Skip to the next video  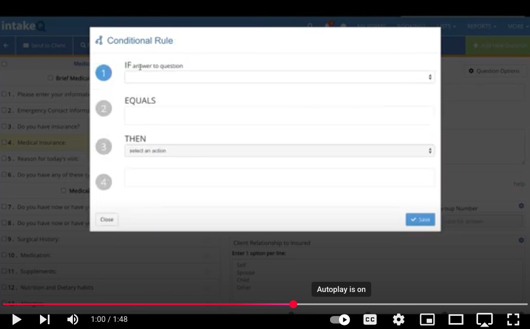[x=44, y=319]
